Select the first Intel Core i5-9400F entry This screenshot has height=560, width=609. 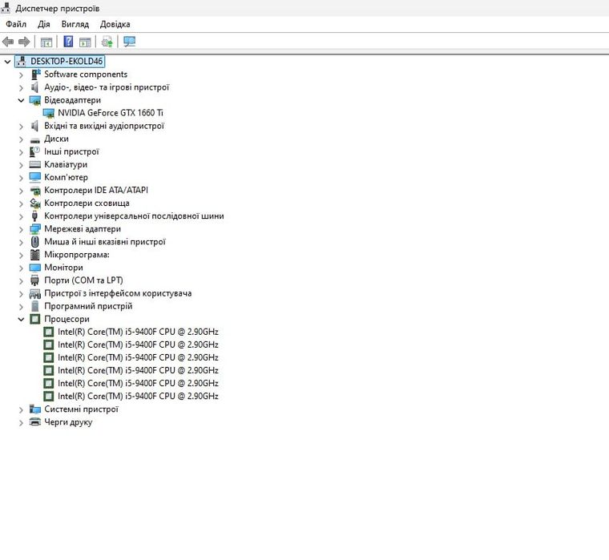pyautogui.click(x=138, y=332)
